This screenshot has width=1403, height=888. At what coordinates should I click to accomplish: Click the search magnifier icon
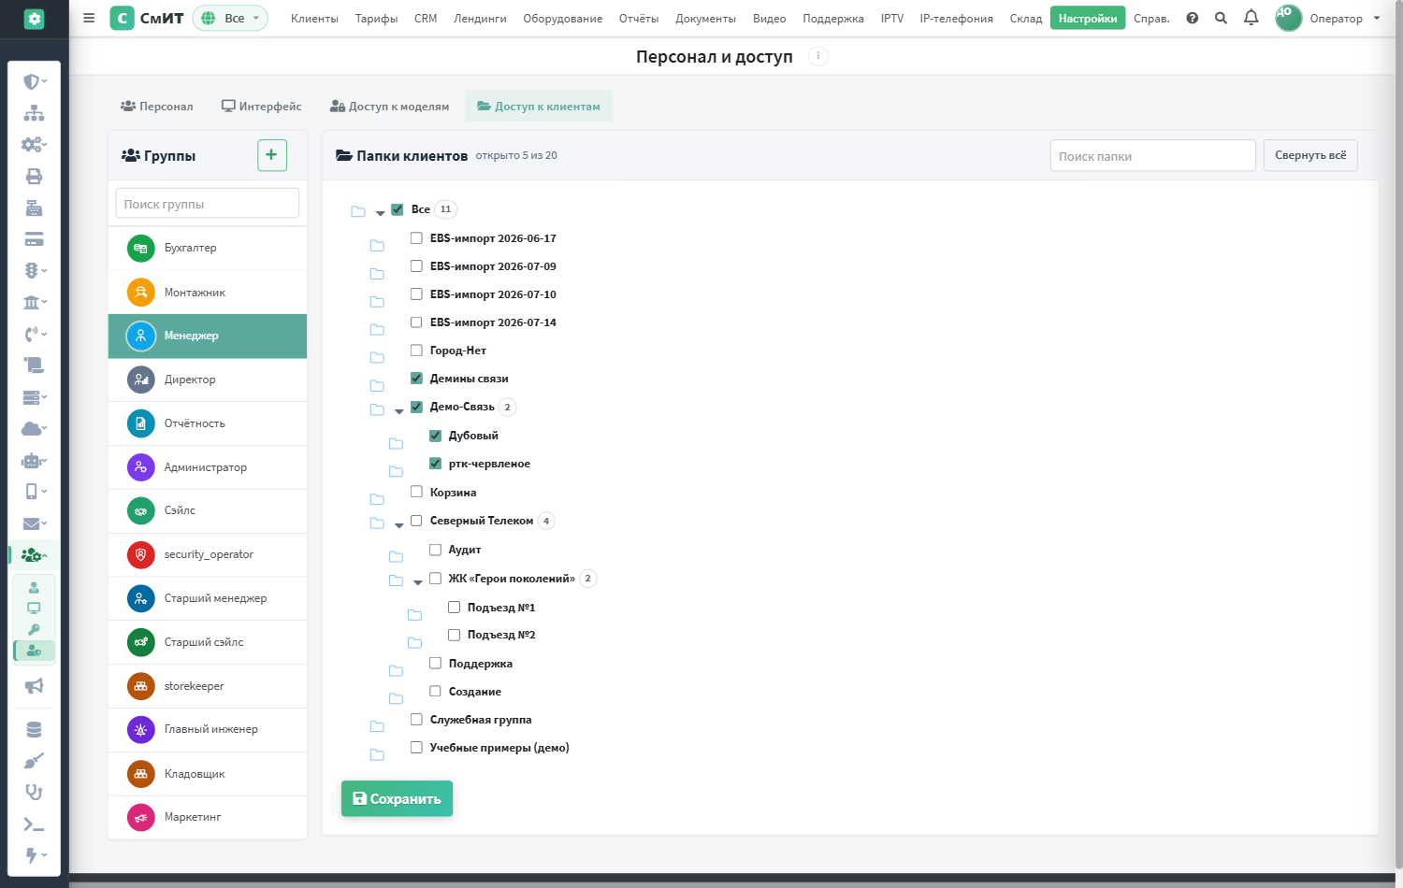point(1221,18)
